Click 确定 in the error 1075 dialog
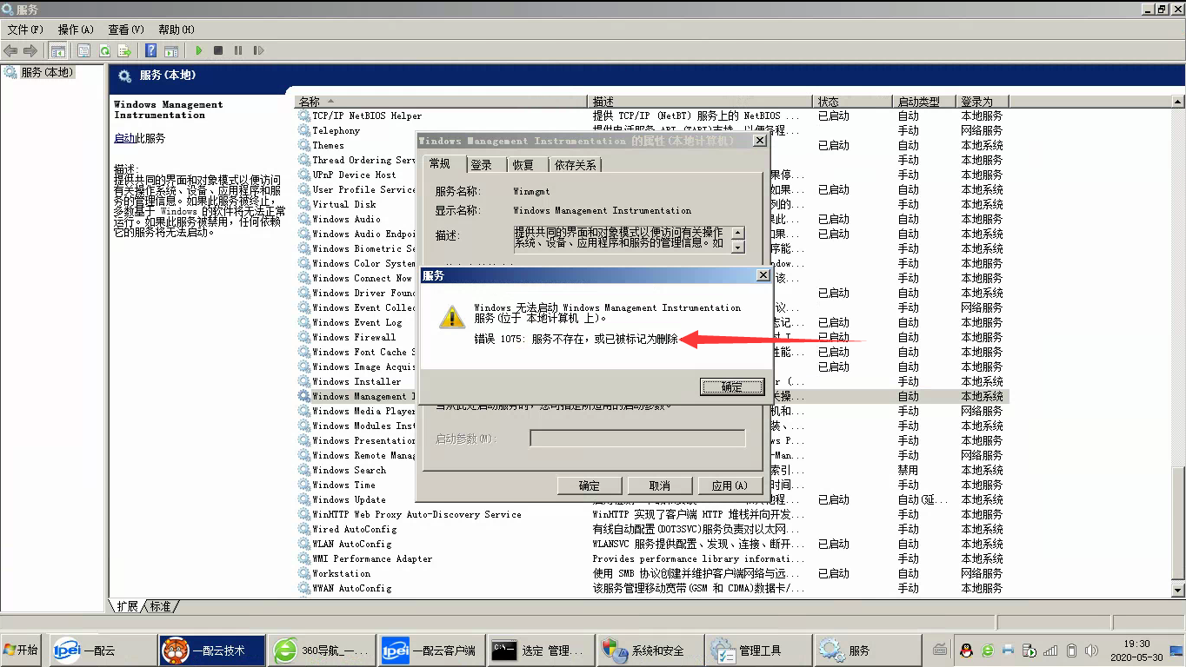Screen dimensions: 1186x667 click(732, 386)
